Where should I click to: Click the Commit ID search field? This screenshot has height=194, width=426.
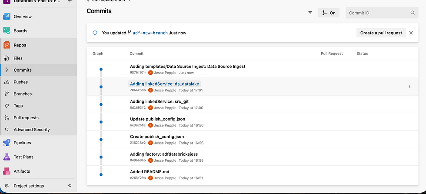(378, 13)
